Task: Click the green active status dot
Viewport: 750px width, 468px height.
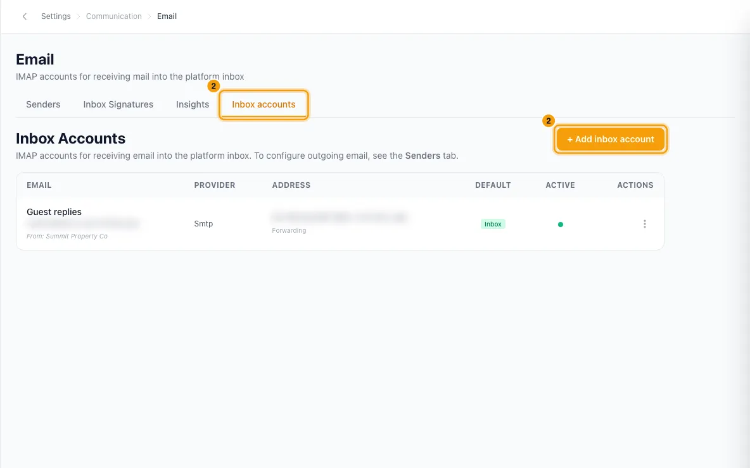Action: point(561,225)
